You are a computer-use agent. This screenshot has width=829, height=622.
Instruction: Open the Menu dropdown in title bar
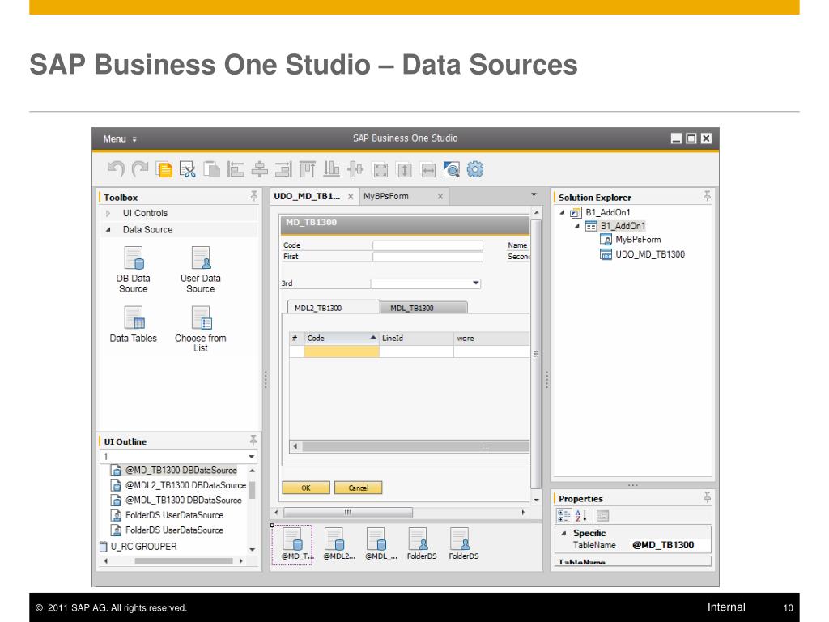pyautogui.click(x=120, y=139)
